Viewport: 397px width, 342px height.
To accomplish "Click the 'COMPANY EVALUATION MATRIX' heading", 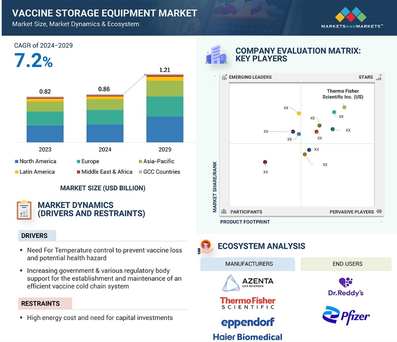I will coord(298,54).
